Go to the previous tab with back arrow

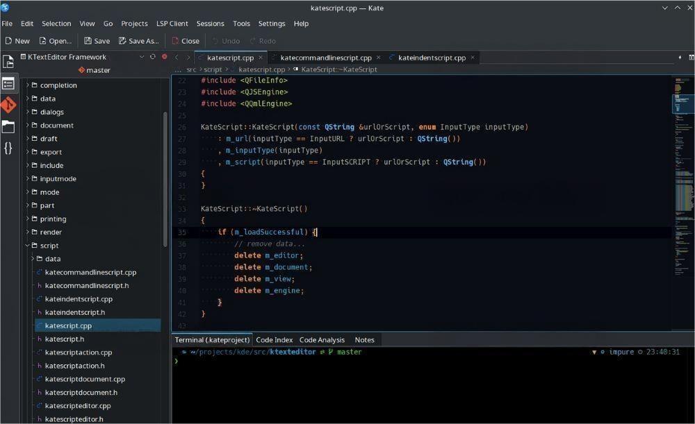click(177, 58)
